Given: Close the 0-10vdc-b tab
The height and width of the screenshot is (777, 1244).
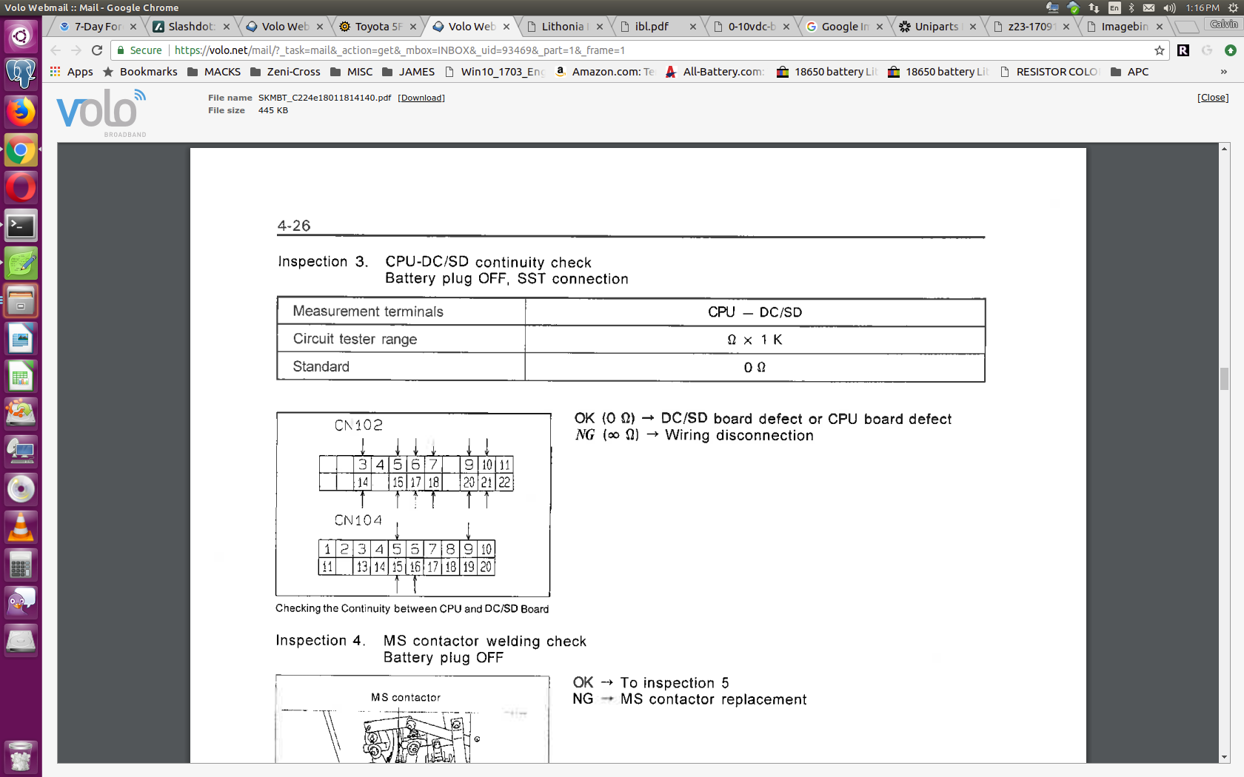Looking at the screenshot, I should coord(786,27).
